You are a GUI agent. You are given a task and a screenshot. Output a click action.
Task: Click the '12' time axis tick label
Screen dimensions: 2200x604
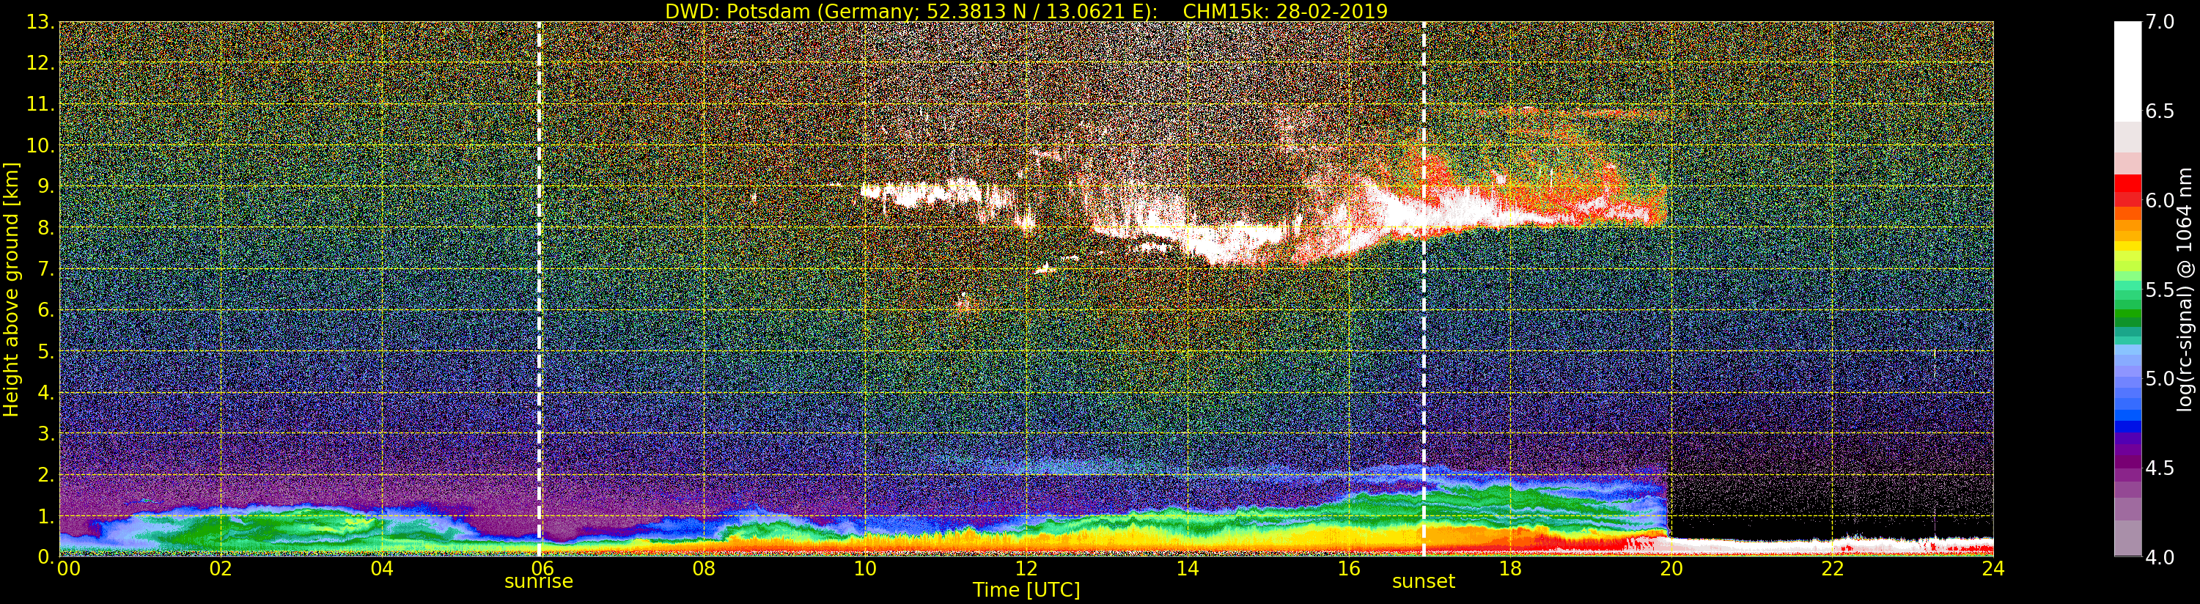pyautogui.click(x=1026, y=568)
